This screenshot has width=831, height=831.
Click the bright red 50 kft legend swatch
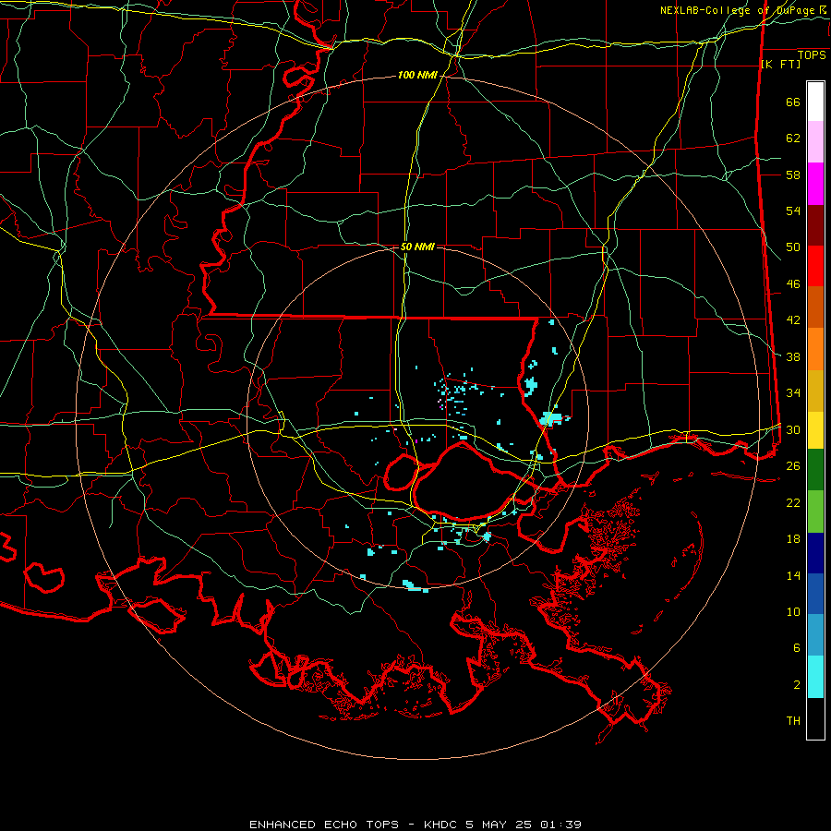[815, 266]
